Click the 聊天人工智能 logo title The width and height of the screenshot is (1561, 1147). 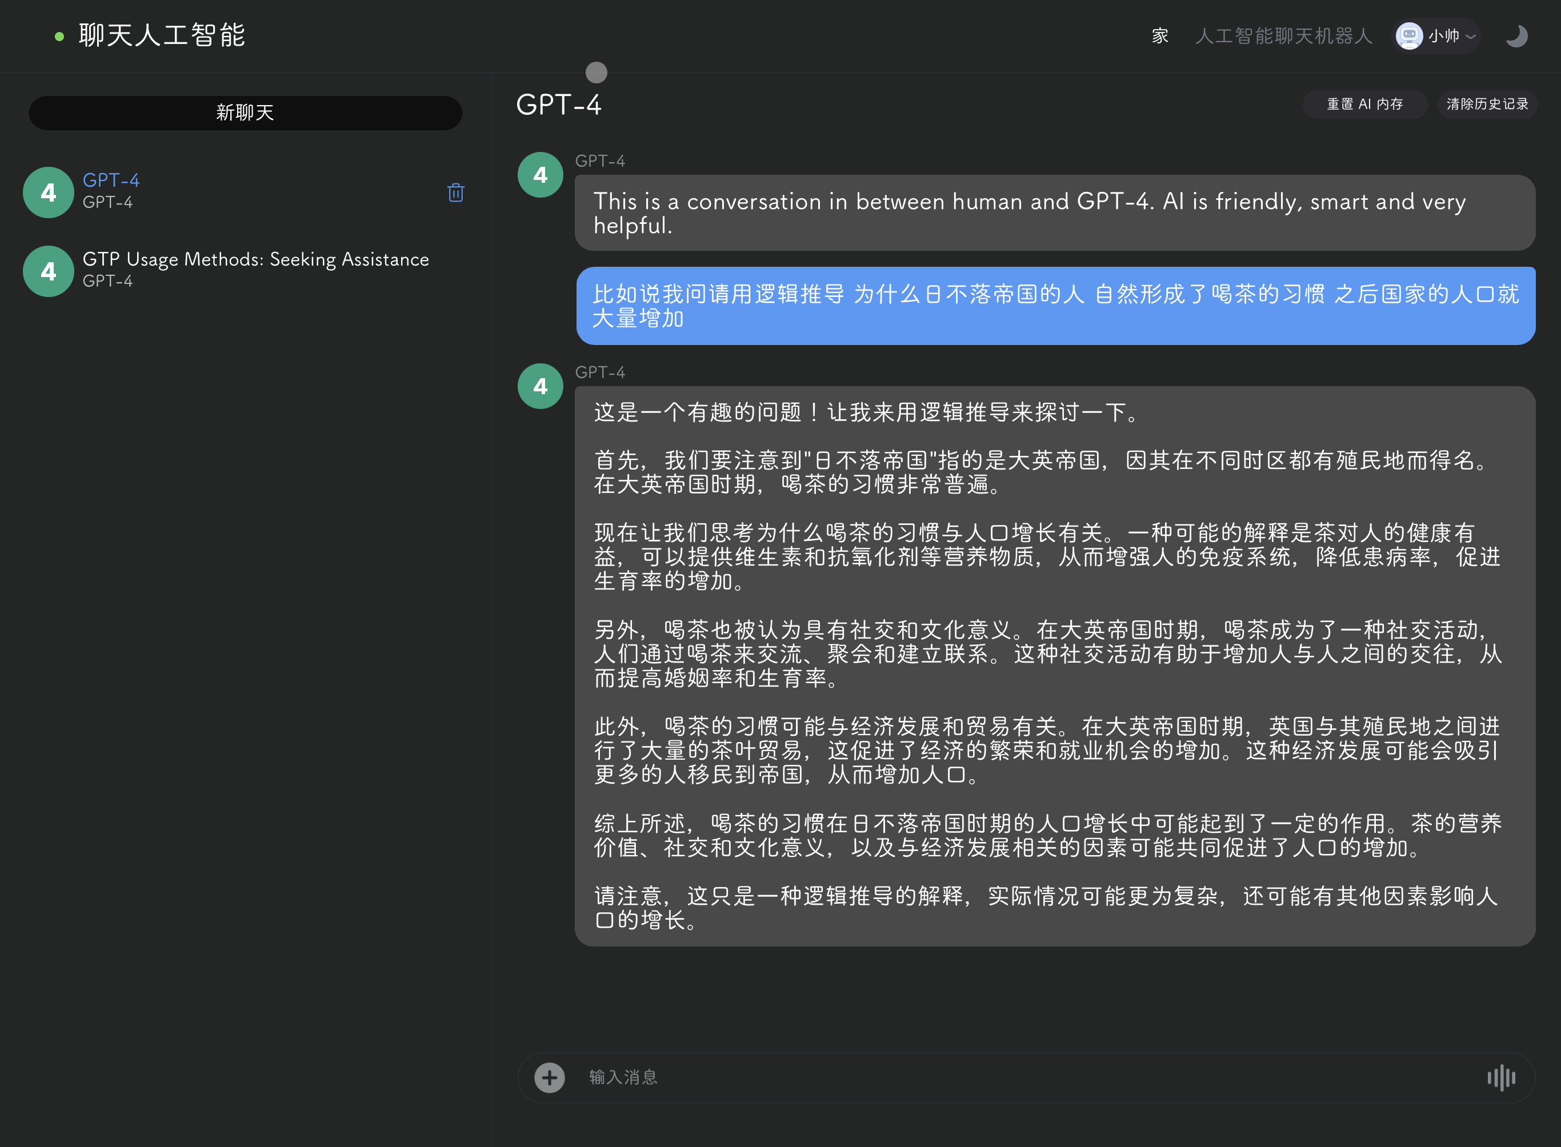click(x=162, y=36)
